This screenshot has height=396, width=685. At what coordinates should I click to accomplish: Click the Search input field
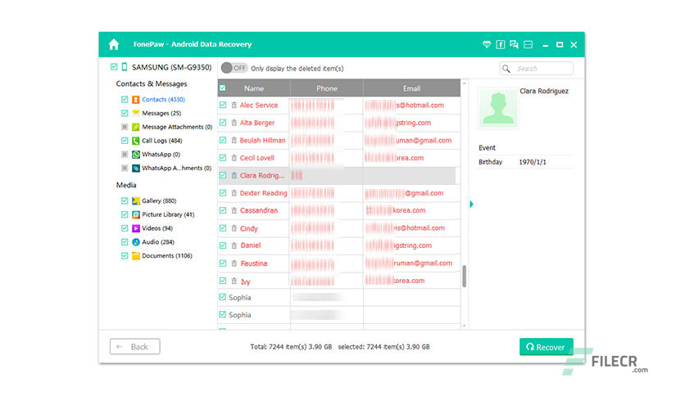[536, 69]
